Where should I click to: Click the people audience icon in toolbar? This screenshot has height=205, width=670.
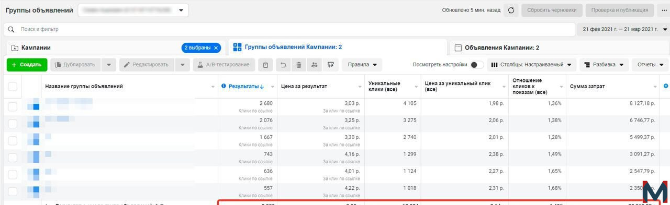click(x=314, y=65)
